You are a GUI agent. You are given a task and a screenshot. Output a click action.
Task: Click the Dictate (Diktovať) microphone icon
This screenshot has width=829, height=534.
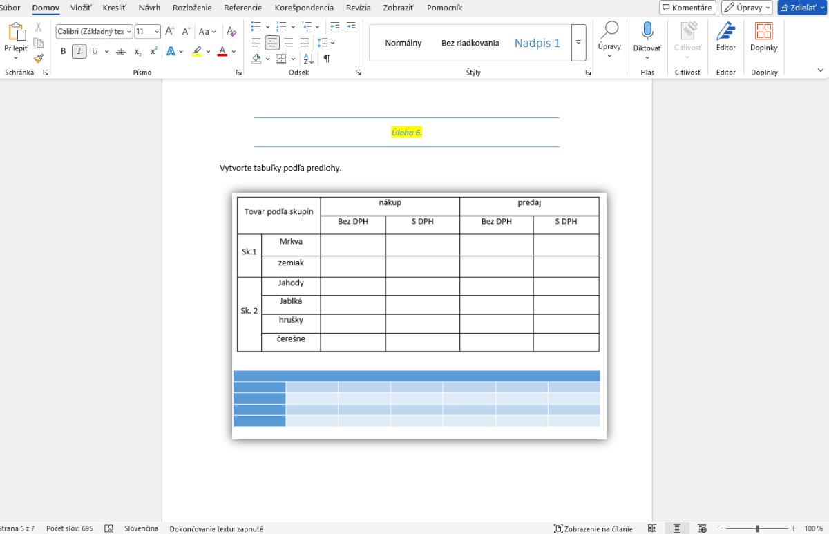(647, 32)
